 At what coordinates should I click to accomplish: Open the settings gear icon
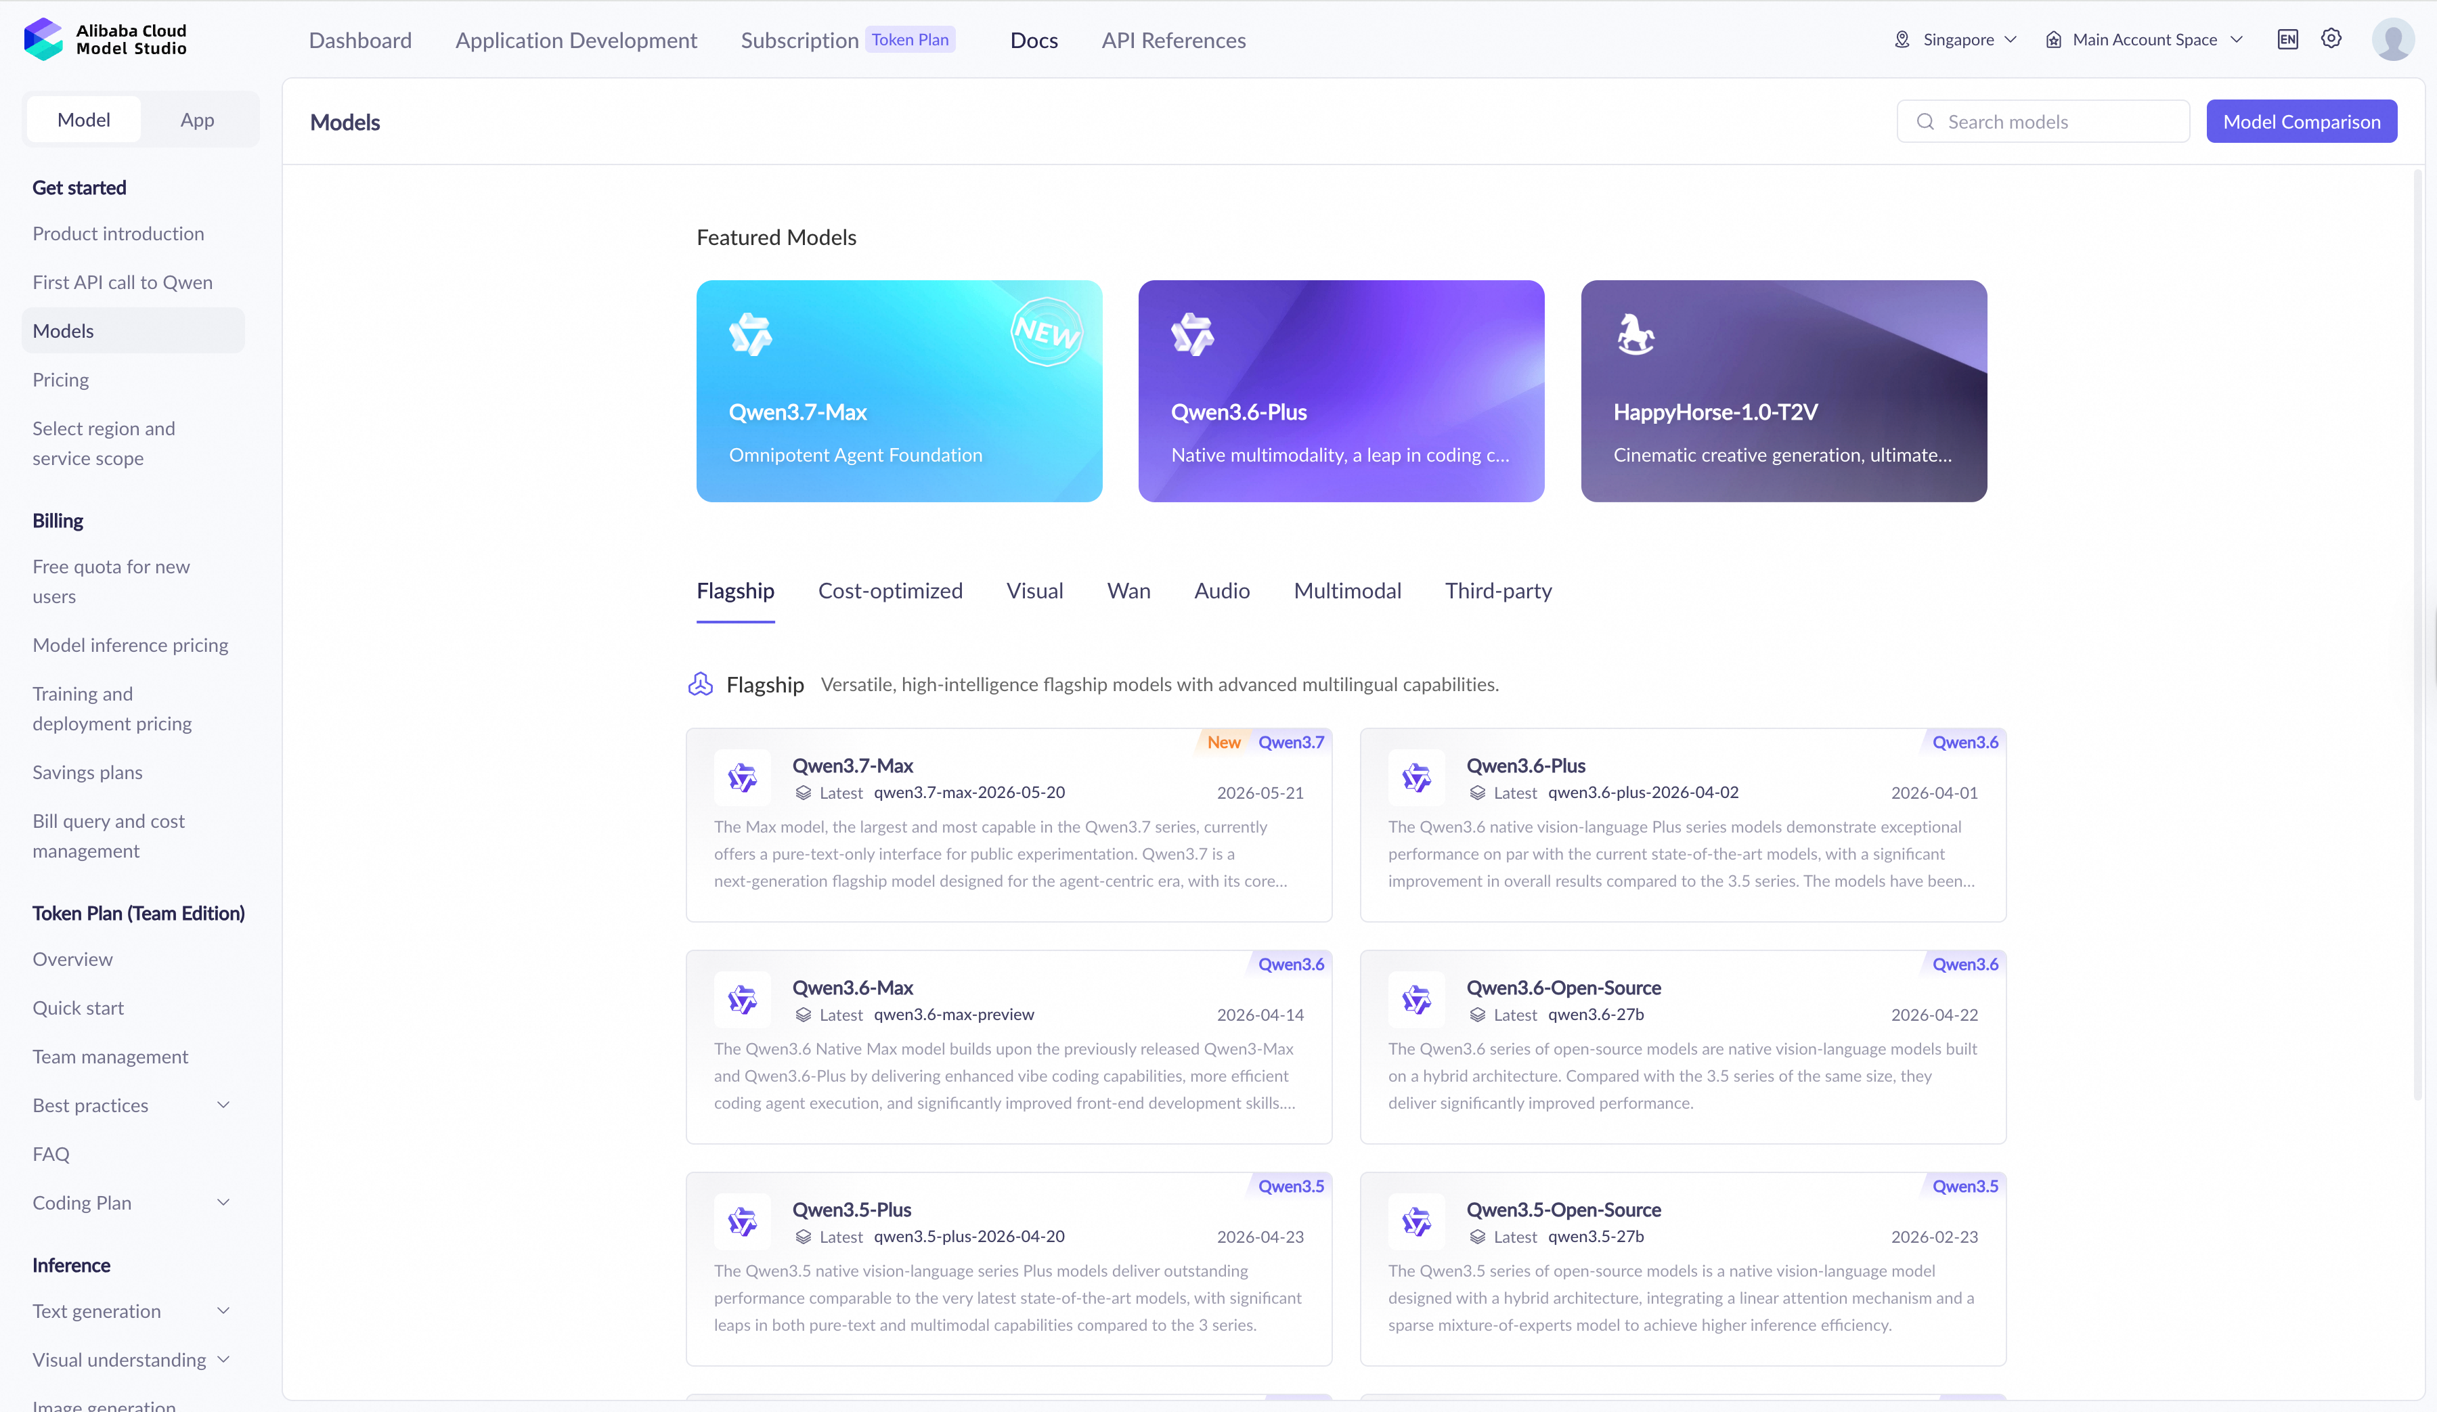pos(2331,39)
